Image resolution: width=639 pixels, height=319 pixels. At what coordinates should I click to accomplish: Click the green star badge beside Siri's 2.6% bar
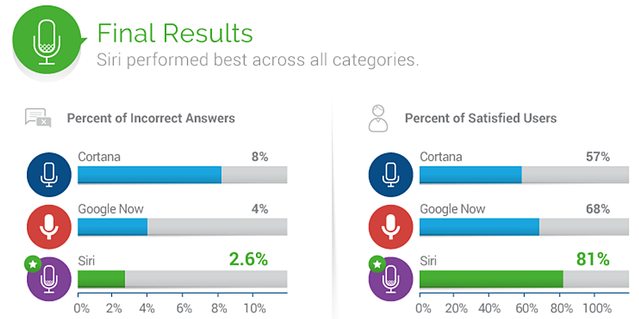point(32,264)
